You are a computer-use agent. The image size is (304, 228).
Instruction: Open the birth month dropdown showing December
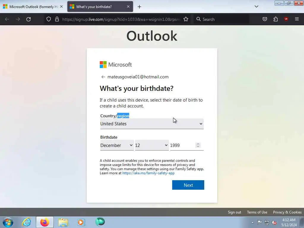[x=117, y=145]
